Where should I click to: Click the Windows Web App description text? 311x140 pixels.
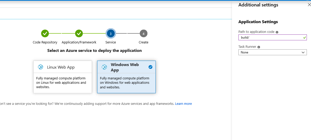(x=125, y=83)
